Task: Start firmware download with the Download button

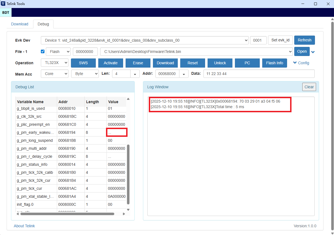Action: pyautogui.click(x=165, y=63)
